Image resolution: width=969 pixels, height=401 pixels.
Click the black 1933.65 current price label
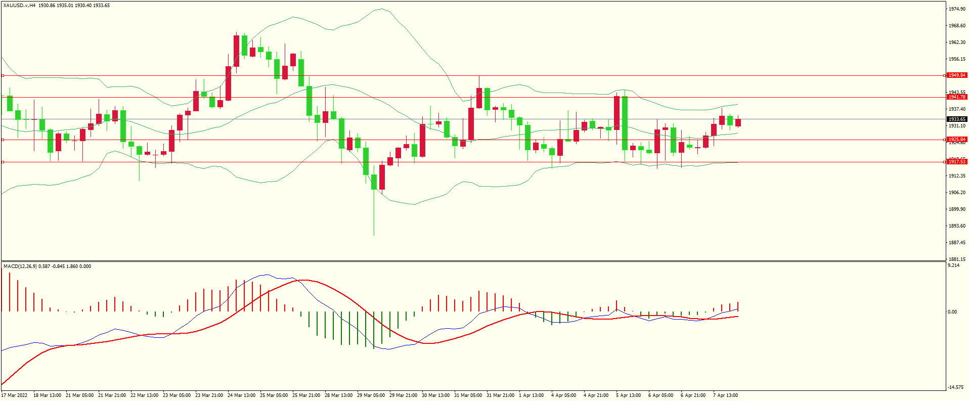tap(957, 119)
